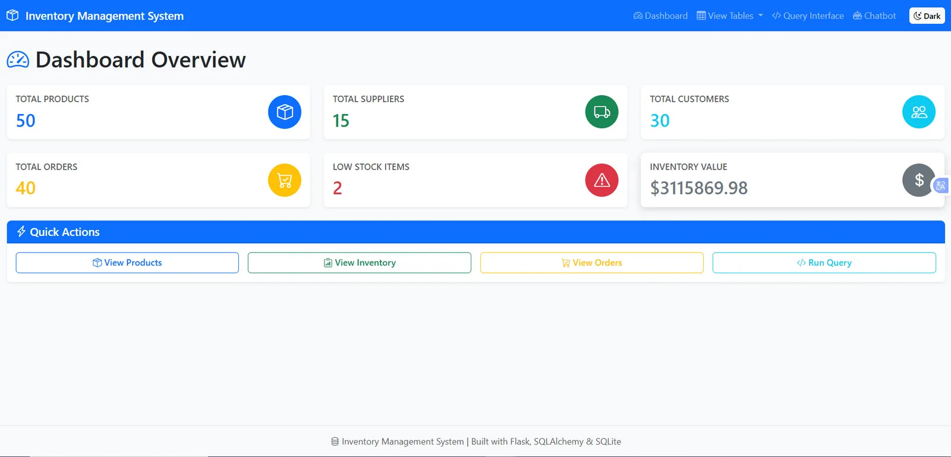Click the speedometer icon beside Dashboard Overview

(x=18, y=59)
